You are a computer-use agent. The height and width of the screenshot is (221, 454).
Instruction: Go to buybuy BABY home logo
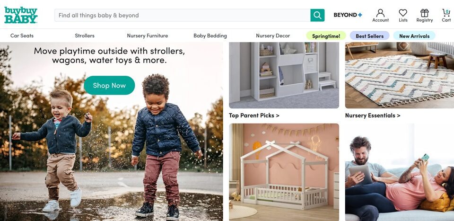pos(21,15)
